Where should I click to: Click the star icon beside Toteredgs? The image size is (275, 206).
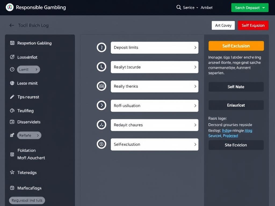point(12,172)
